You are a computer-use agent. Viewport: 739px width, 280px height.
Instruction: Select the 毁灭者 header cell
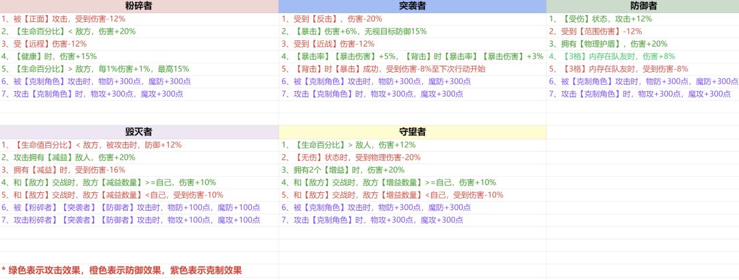pyautogui.click(x=139, y=132)
